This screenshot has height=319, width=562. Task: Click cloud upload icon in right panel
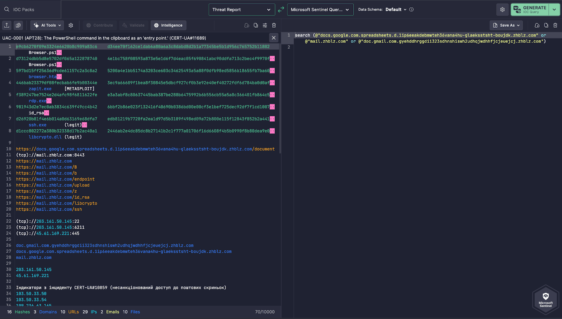(537, 25)
